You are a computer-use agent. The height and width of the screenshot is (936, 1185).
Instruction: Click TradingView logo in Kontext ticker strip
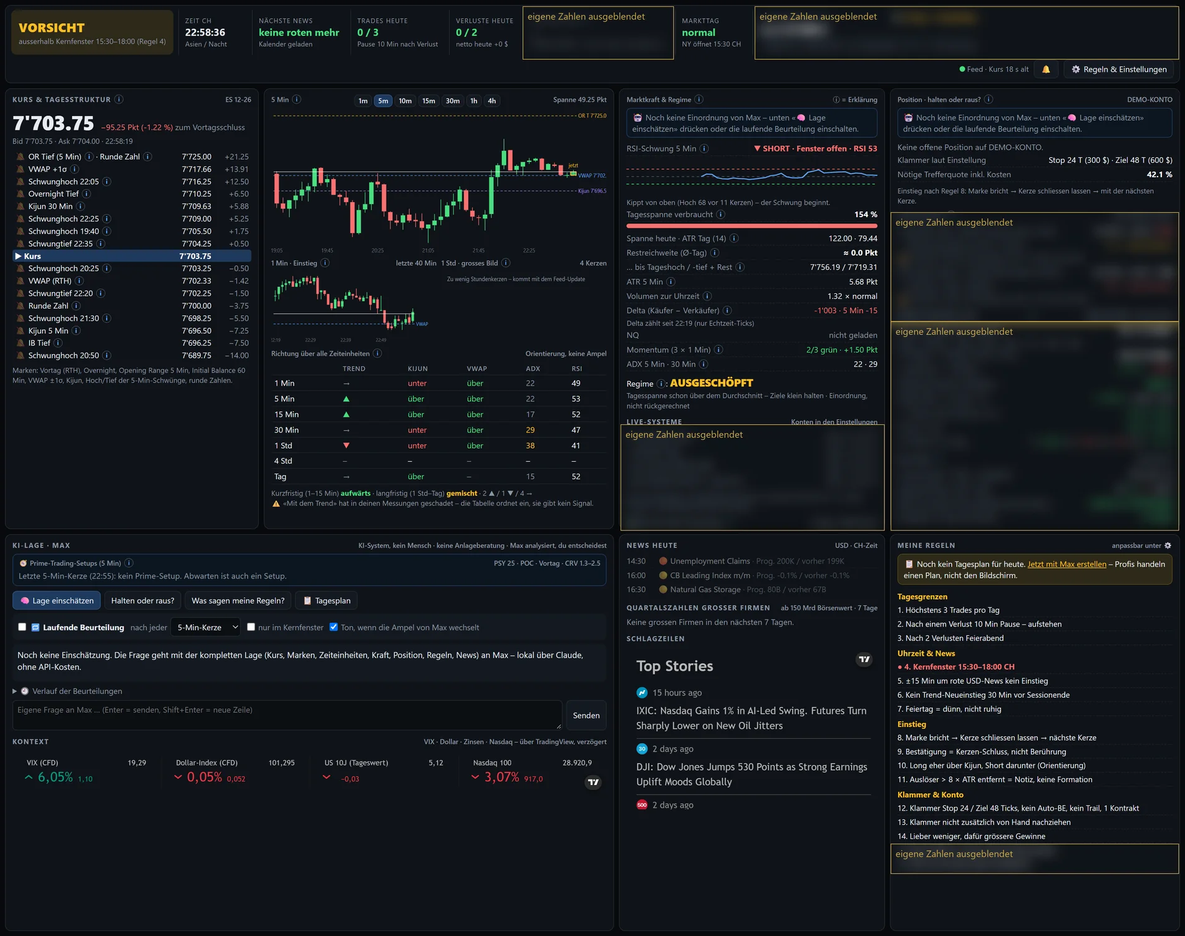tap(593, 782)
